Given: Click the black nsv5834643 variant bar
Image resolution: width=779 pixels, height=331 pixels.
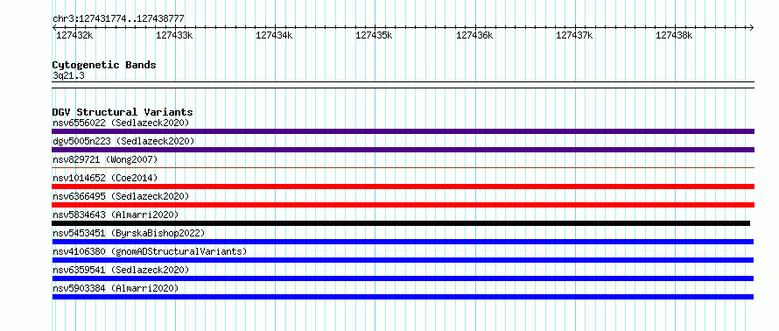Looking at the screenshot, I should click(x=401, y=223).
